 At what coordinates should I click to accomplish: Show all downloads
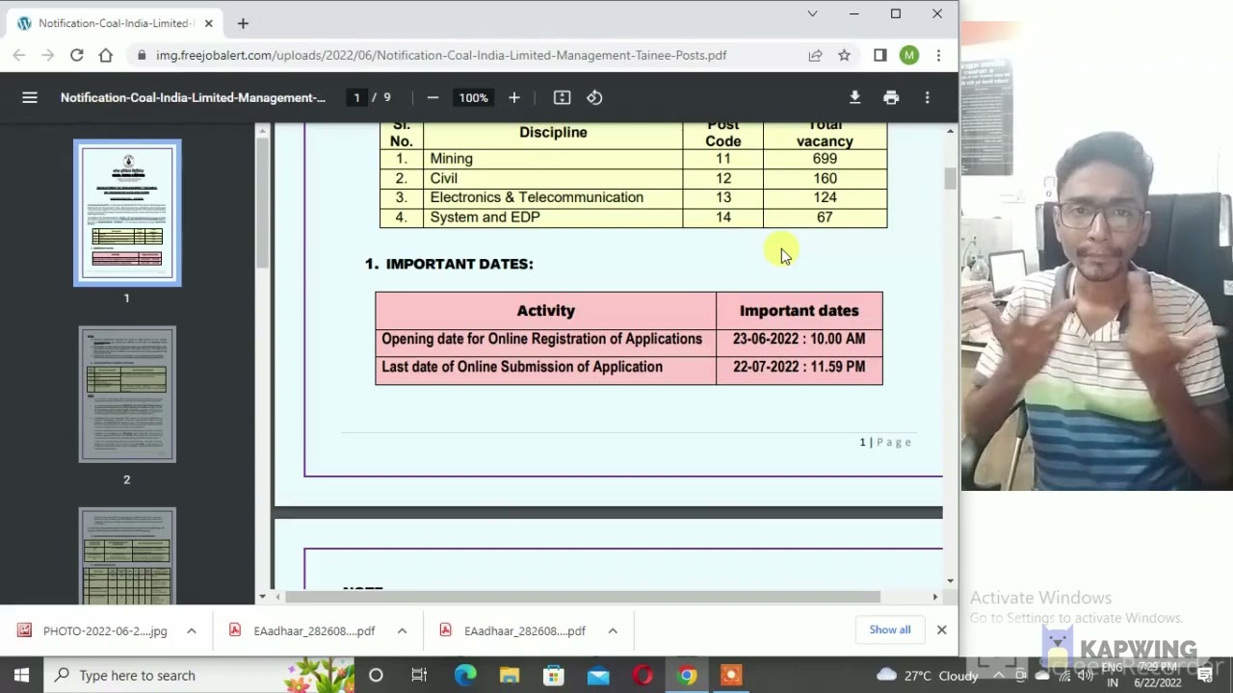890,629
